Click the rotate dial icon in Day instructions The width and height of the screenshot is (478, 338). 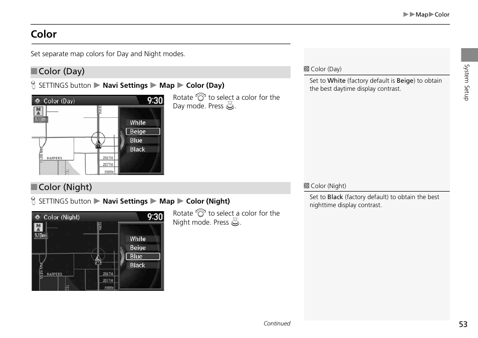[x=200, y=97]
